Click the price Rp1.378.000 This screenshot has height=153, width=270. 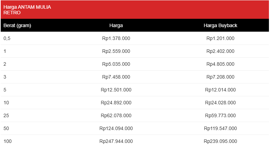point(116,38)
